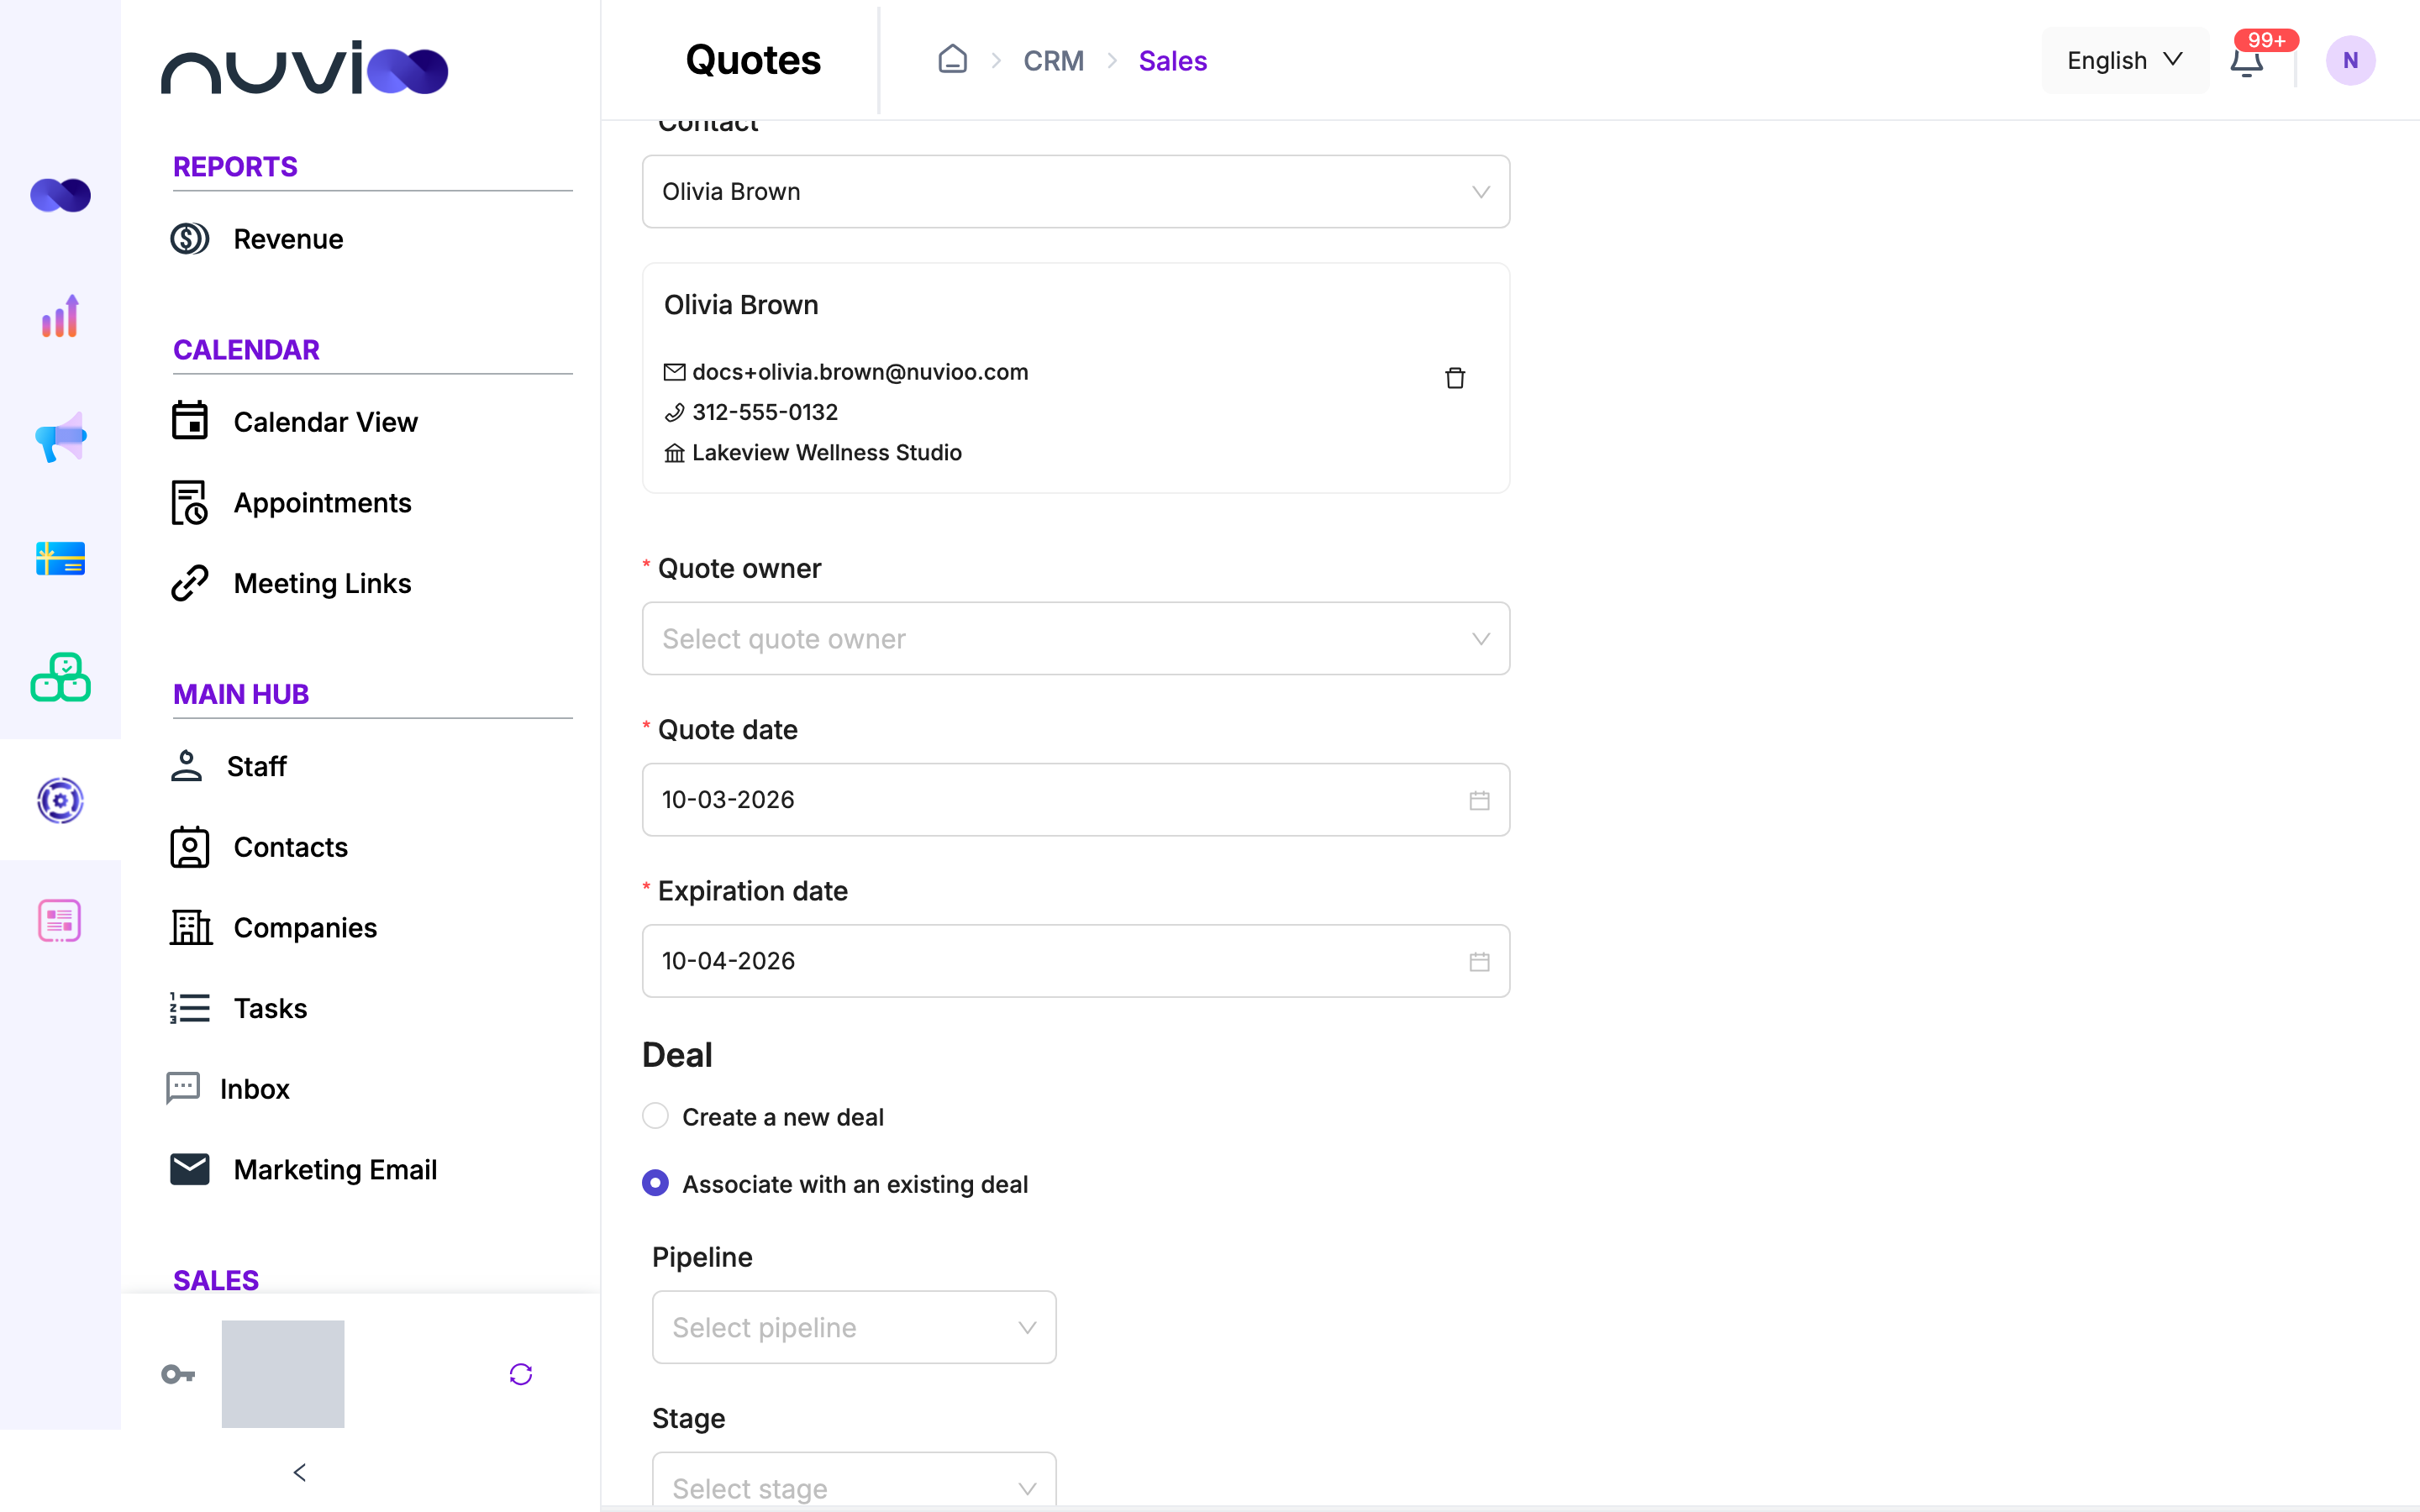Click the Quote date field 10-03-2026
The width and height of the screenshot is (2420, 1512).
pyautogui.click(x=1076, y=800)
